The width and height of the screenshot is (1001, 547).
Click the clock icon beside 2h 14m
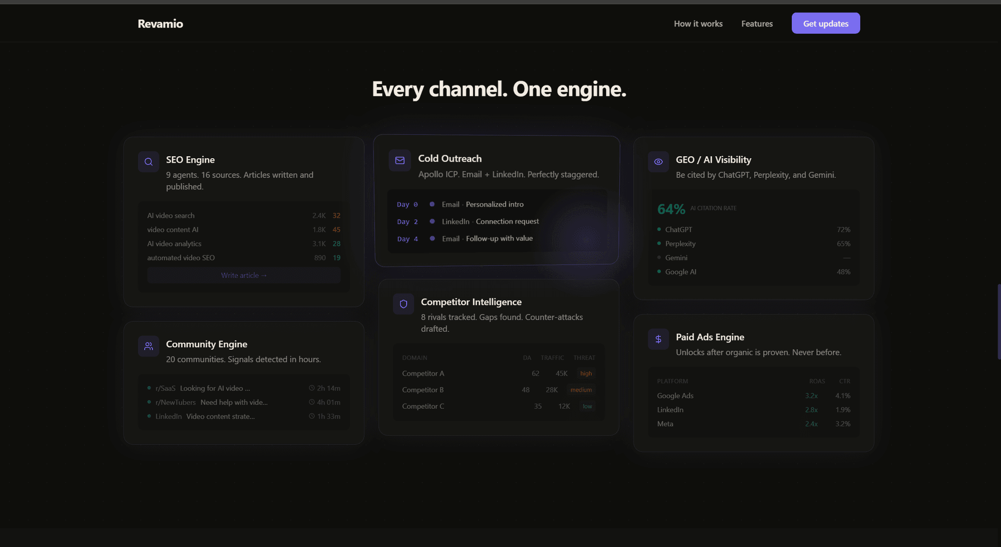pyautogui.click(x=312, y=388)
